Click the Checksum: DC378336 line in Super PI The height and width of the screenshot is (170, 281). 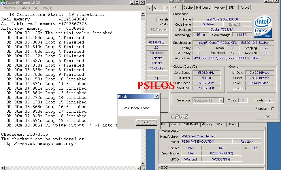click(x=24, y=134)
